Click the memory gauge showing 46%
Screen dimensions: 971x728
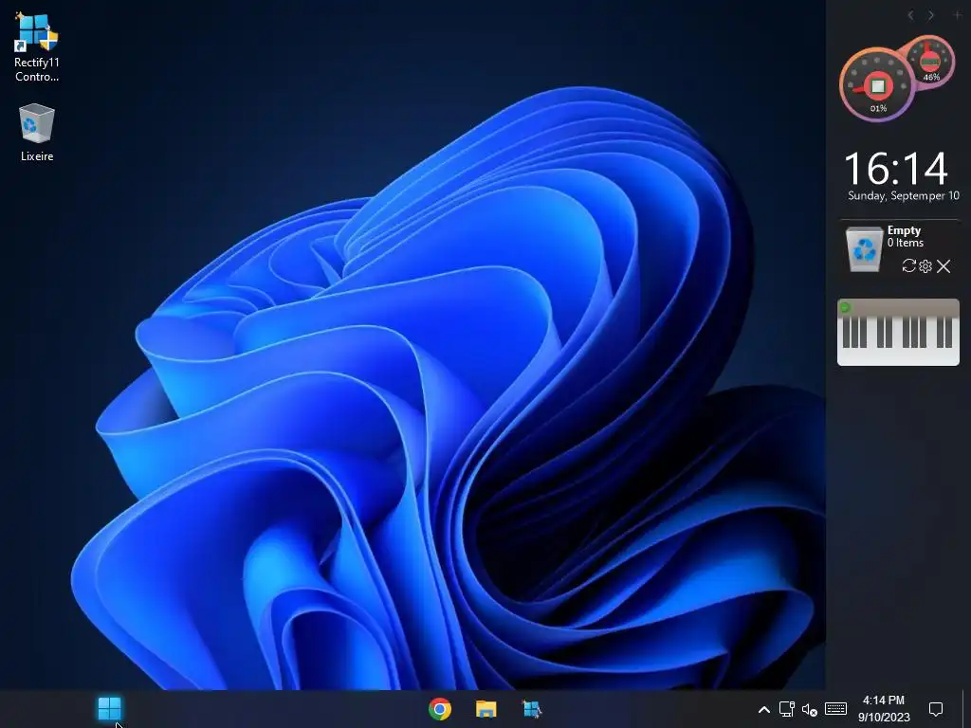point(931,63)
